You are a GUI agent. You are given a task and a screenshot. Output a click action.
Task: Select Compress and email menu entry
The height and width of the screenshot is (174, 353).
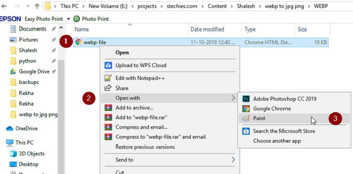(x=142, y=127)
